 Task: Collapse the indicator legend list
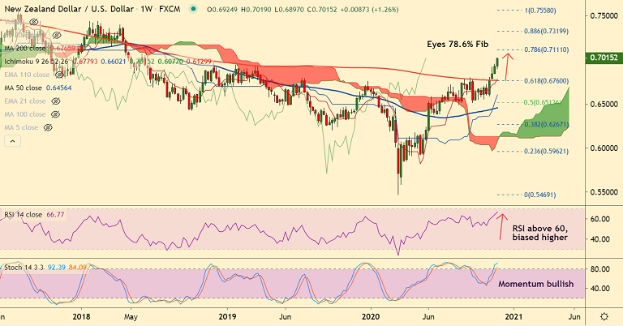pyautogui.click(x=12, y=141)
